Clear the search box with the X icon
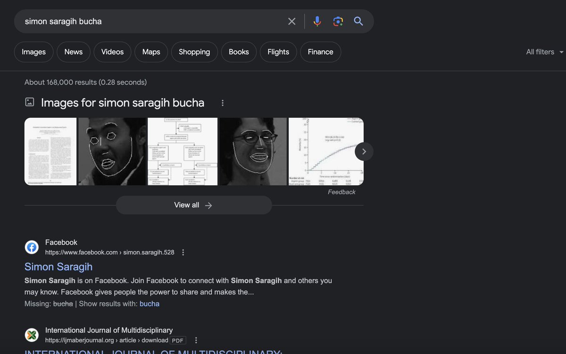Viewport: 566px width, 354px height. (x=292, y=21)
